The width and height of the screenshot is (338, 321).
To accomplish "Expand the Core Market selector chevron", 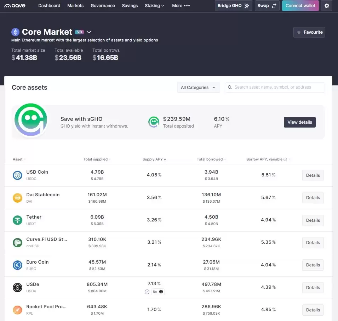I will [x=88, y=32].
